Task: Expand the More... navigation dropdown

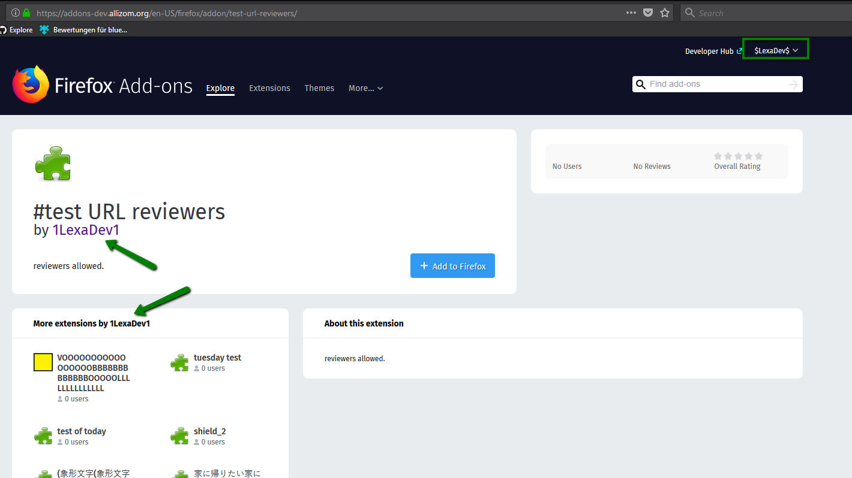Action: (365, 88)
